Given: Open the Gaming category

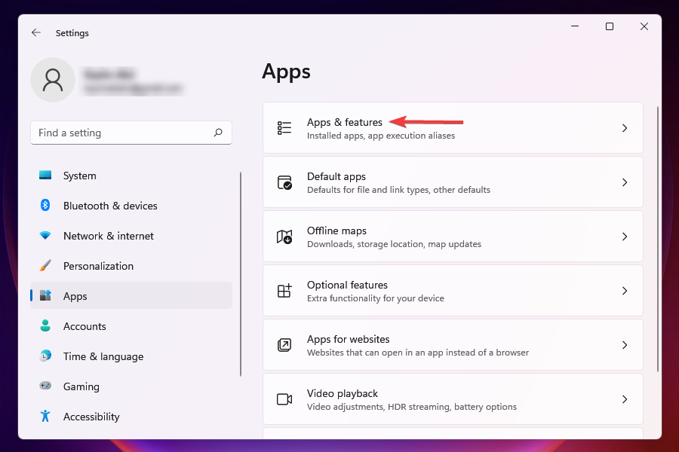Looking at the screenshot, I should tap(131, 386).
